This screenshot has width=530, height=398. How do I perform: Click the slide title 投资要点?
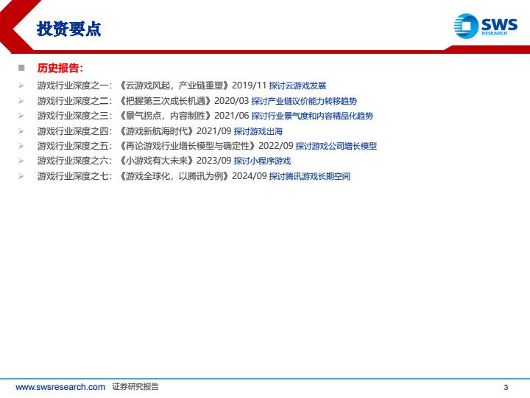[x=69, y=29]
